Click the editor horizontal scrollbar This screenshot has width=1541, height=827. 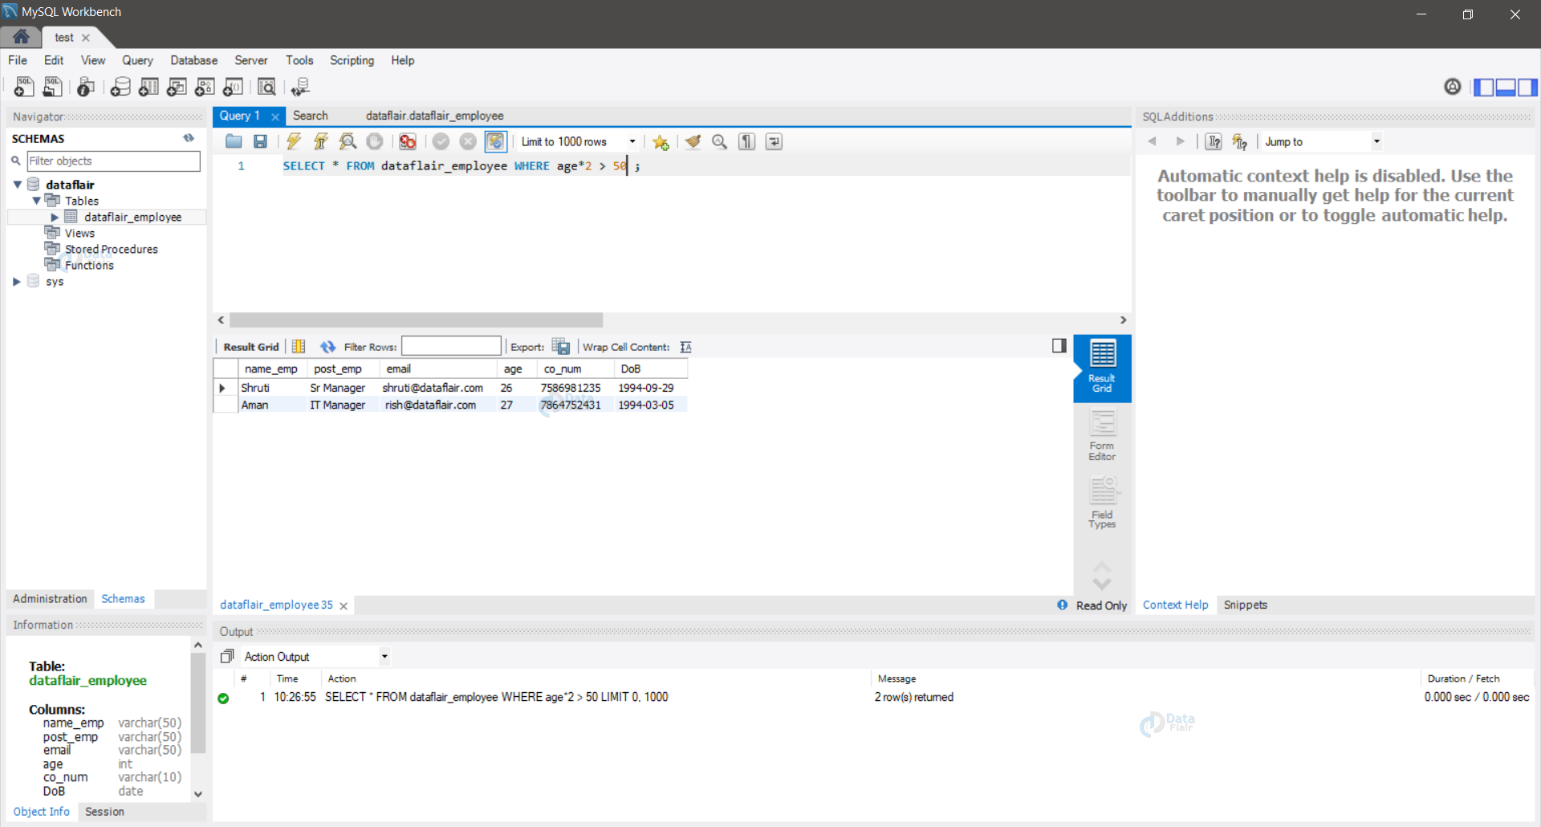tap(416, 320)
